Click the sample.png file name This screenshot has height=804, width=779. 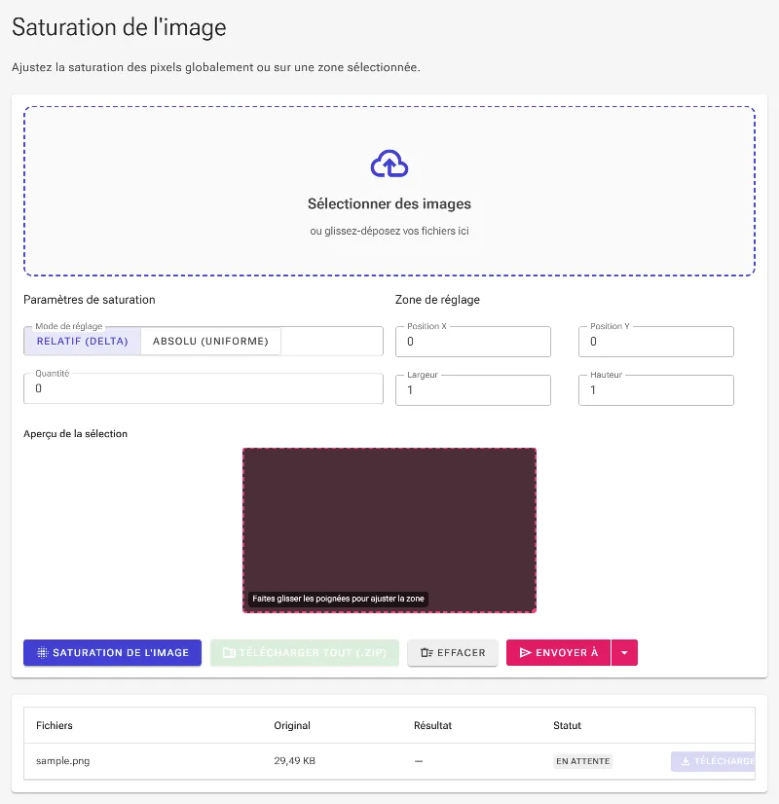[x=62, y=761]
